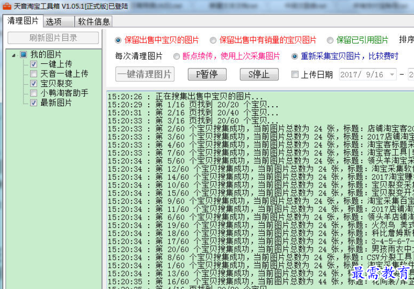
Task: Uncheck the 一键上传 folder checkbox
Action: (34, 64)
